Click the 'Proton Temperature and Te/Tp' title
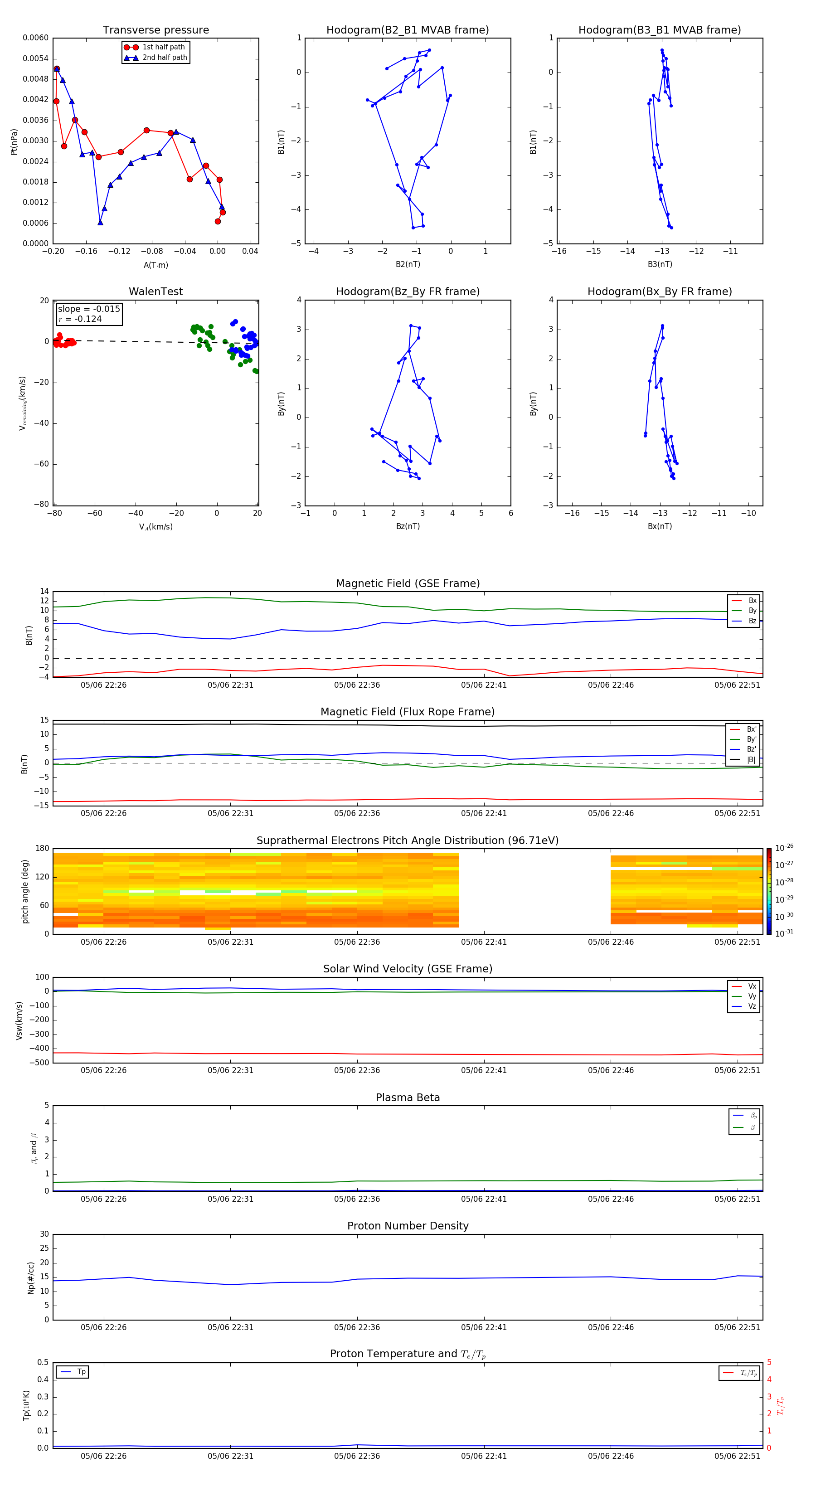The height and width of the screenshot is (1496, 816). 408,1354
